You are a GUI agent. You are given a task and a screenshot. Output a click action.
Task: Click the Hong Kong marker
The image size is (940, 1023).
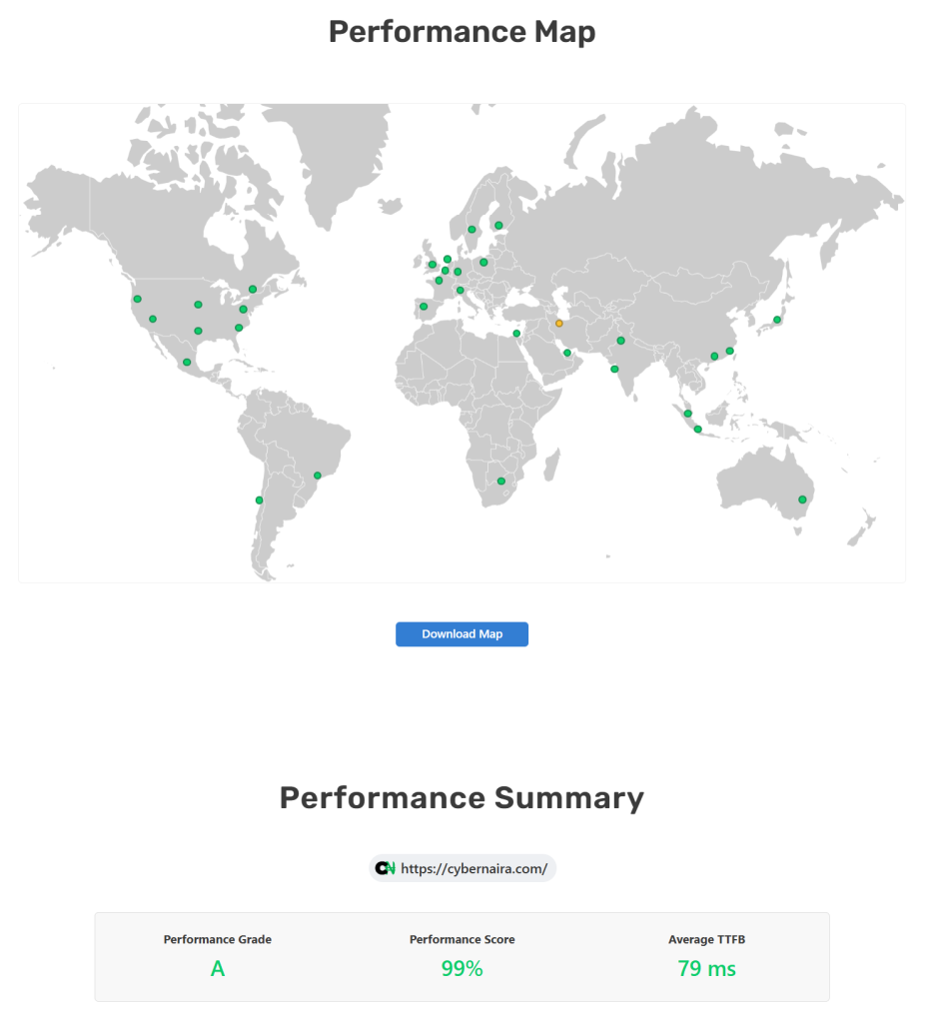click(x=714, y=356)
